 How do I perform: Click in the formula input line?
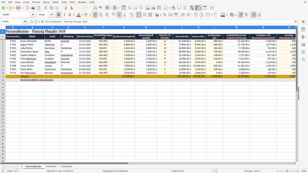pyautogui.click(x=169, y=22)
